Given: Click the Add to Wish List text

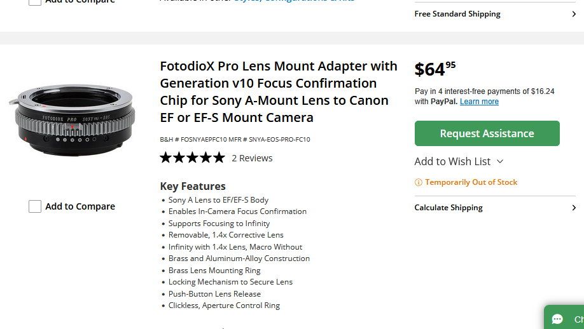Looking at the screenshot, I should point(452,161).
